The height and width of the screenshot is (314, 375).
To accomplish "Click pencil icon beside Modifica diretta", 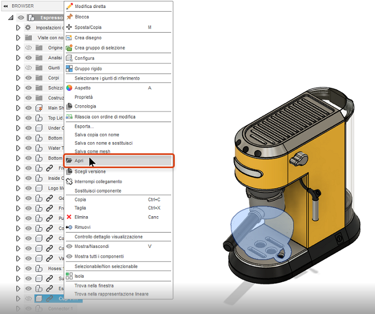I will tap(69, 6).
